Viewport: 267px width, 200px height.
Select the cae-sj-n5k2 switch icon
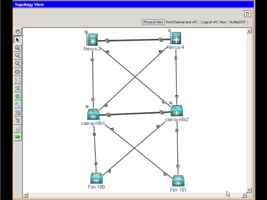pos(177,110)
